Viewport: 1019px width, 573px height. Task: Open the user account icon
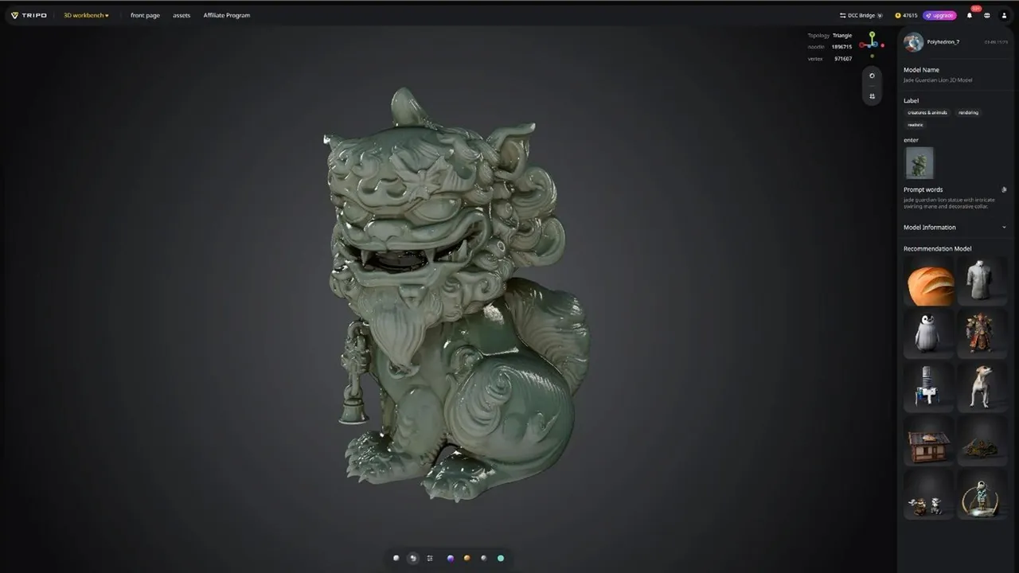click(x=1004, y=15)
